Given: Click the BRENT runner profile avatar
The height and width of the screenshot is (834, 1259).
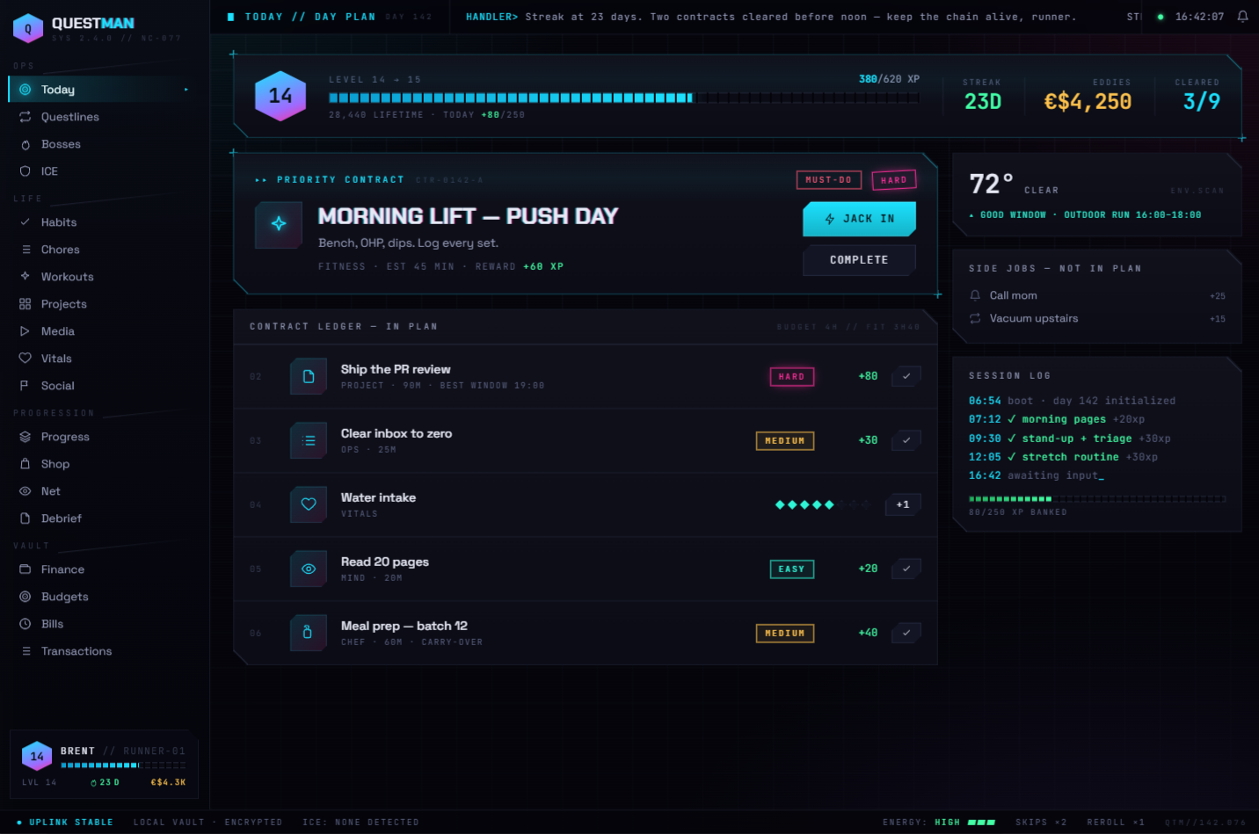Looking at the screenshot, I should [x=37, y=757].
